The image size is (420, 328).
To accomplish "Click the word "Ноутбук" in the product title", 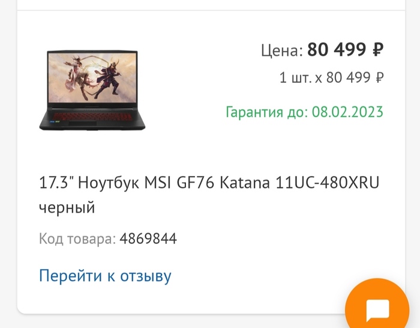I will (x=109, y=183).
